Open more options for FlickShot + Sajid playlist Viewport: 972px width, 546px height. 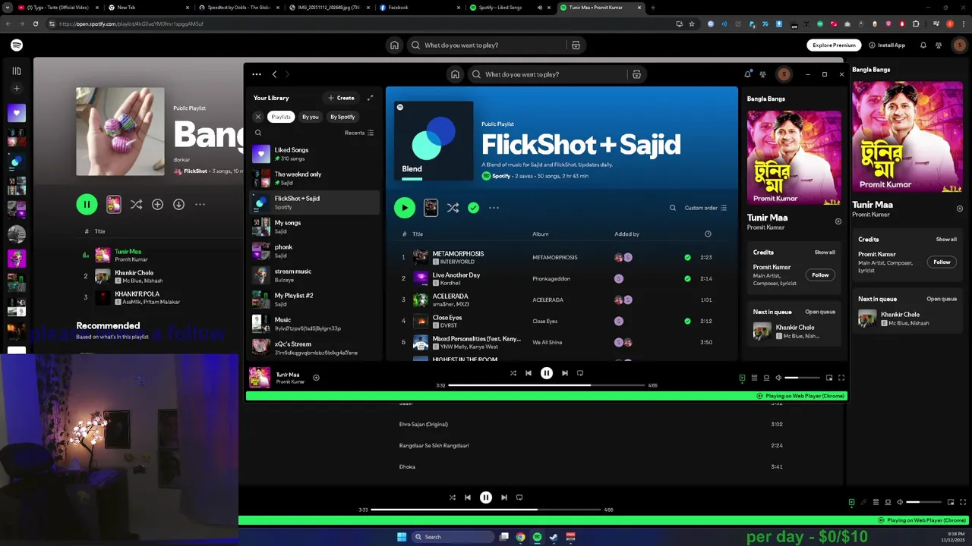click(x=494, y=208)
